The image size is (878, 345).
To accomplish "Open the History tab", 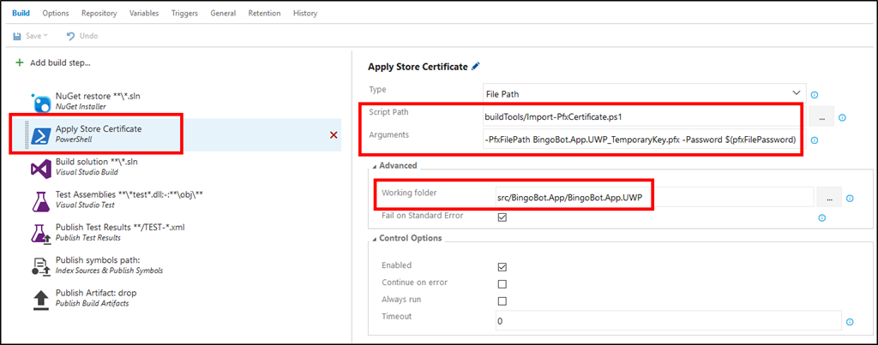I will point(304,13).
